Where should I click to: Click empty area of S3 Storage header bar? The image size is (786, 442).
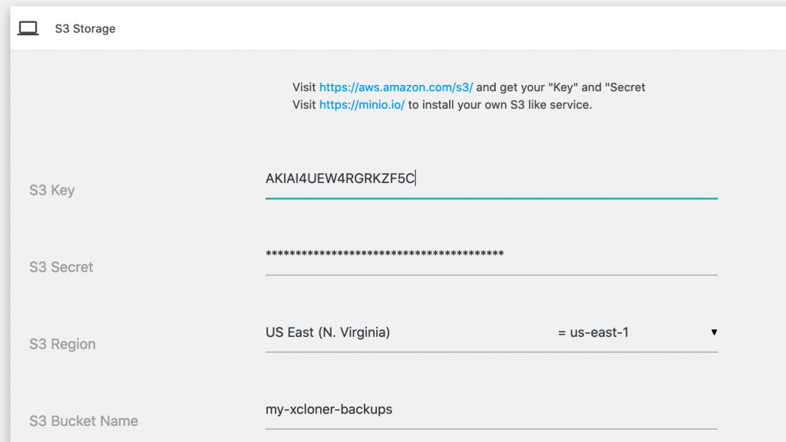451,28
